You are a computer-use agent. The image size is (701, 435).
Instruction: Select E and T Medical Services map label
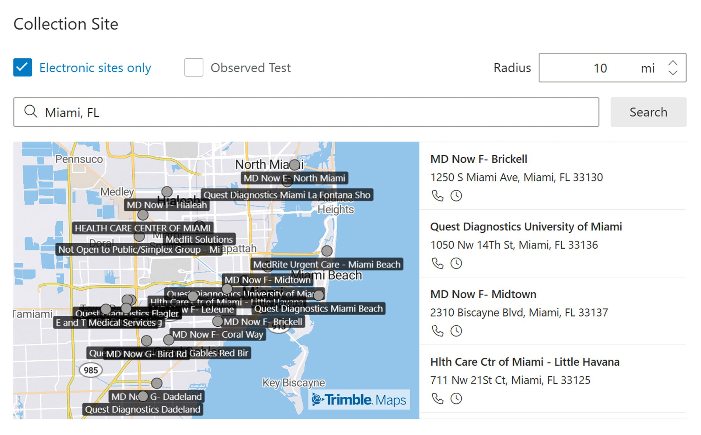pos(109,322)
